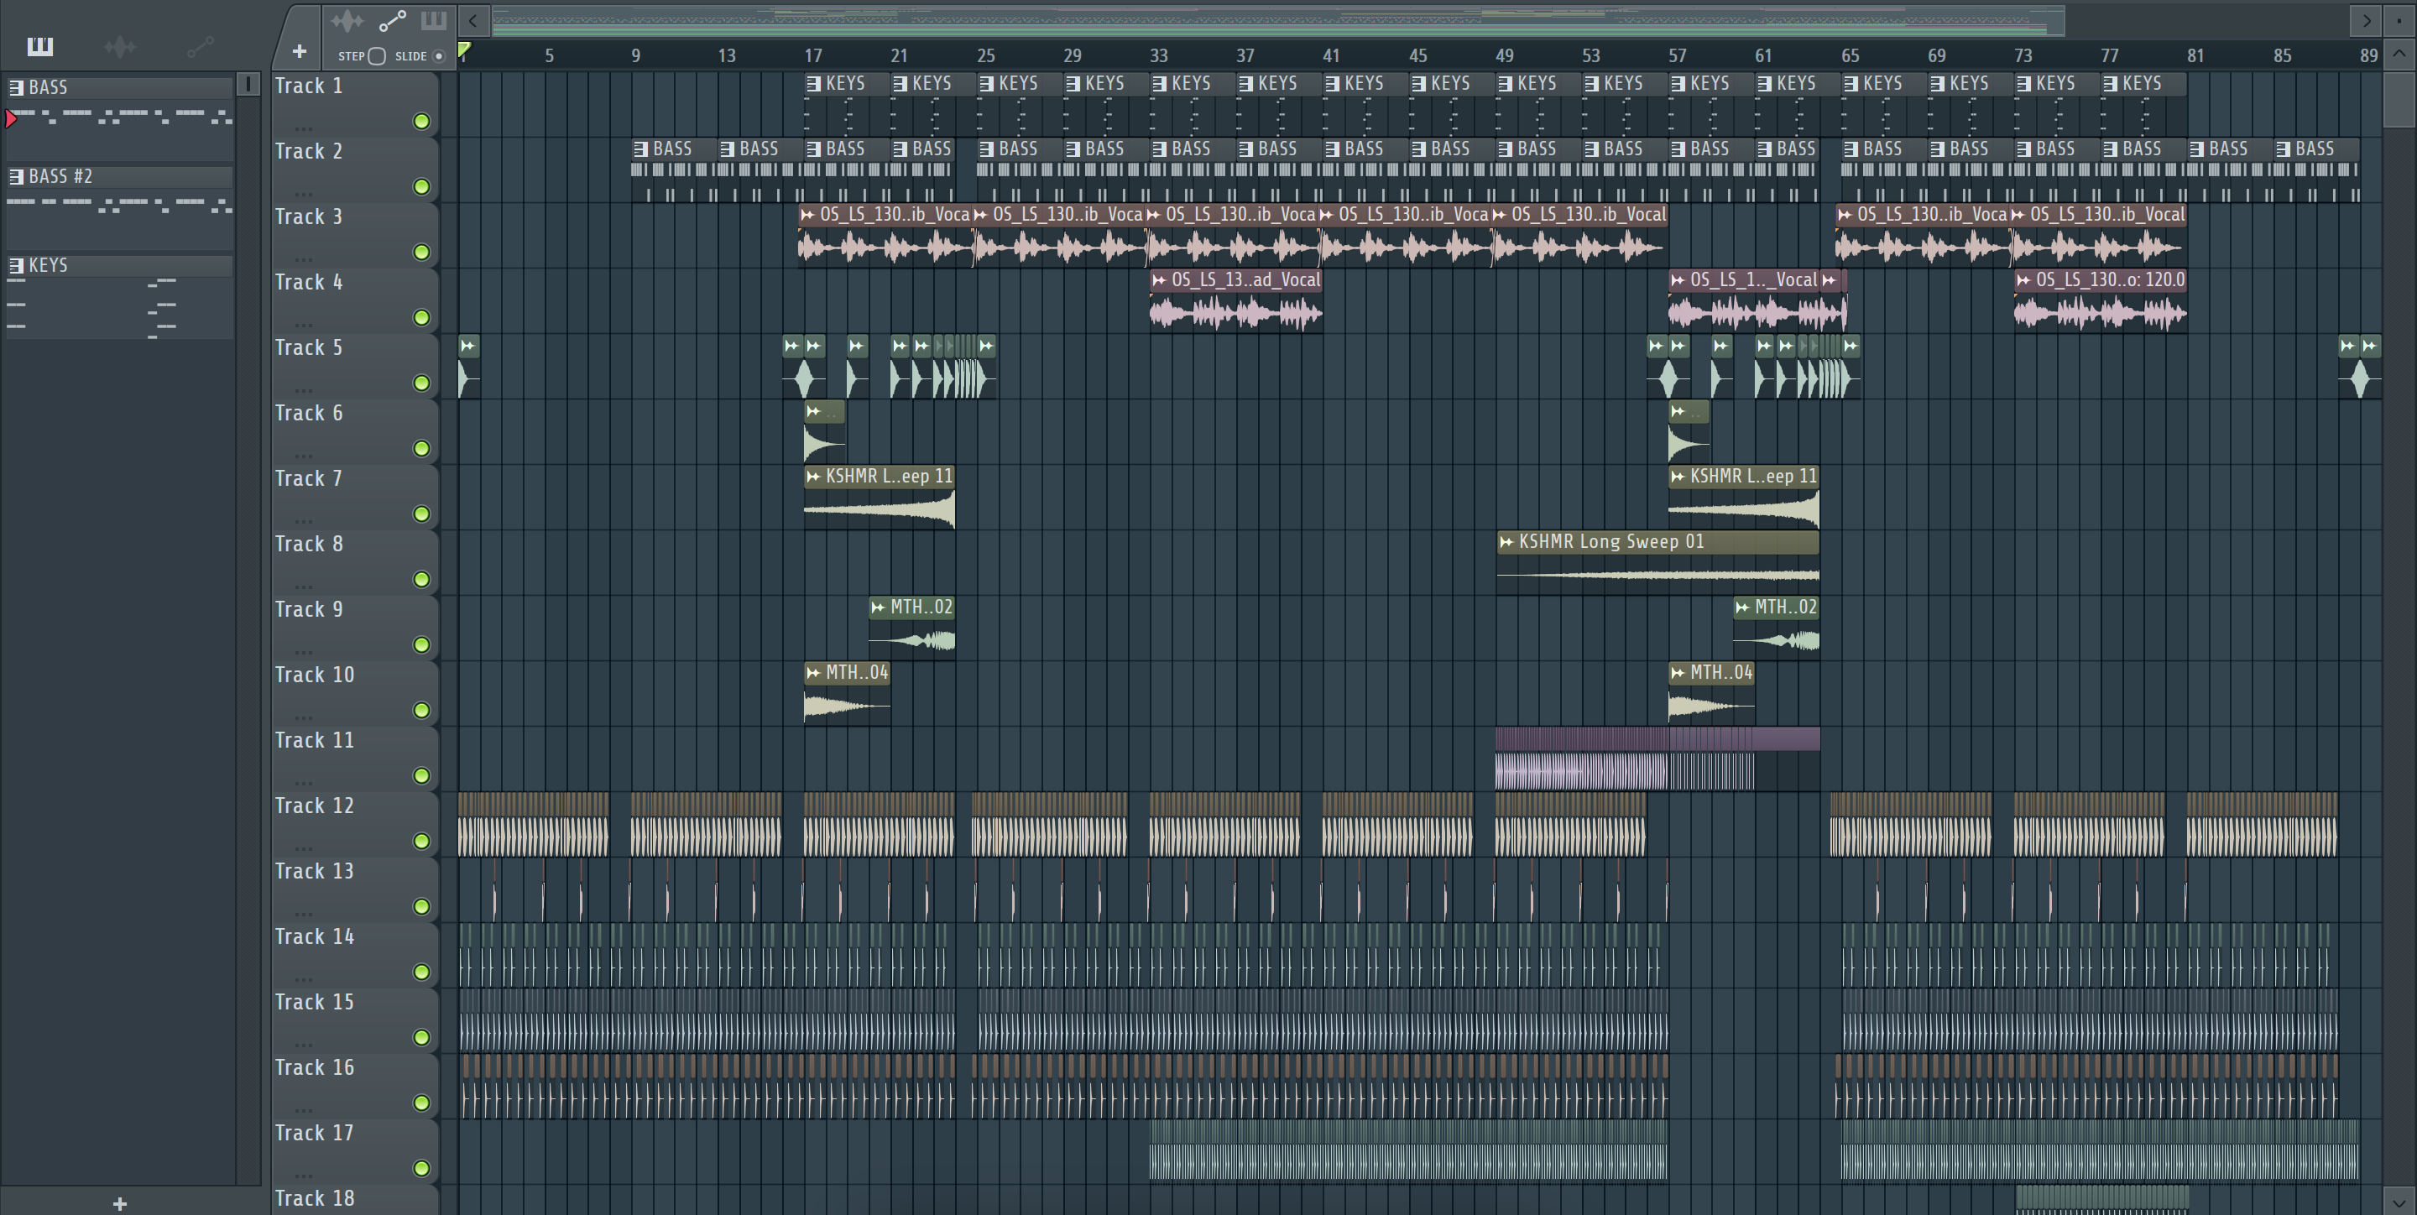Open the MTH..02 clip menu at bar 20
The image size is (2417, 1215).
(878, 607)
